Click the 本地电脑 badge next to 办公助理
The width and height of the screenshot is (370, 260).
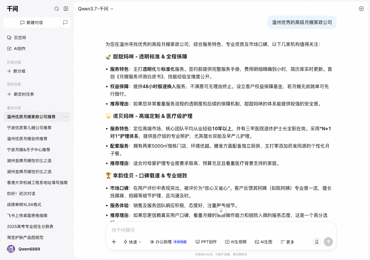180,242
